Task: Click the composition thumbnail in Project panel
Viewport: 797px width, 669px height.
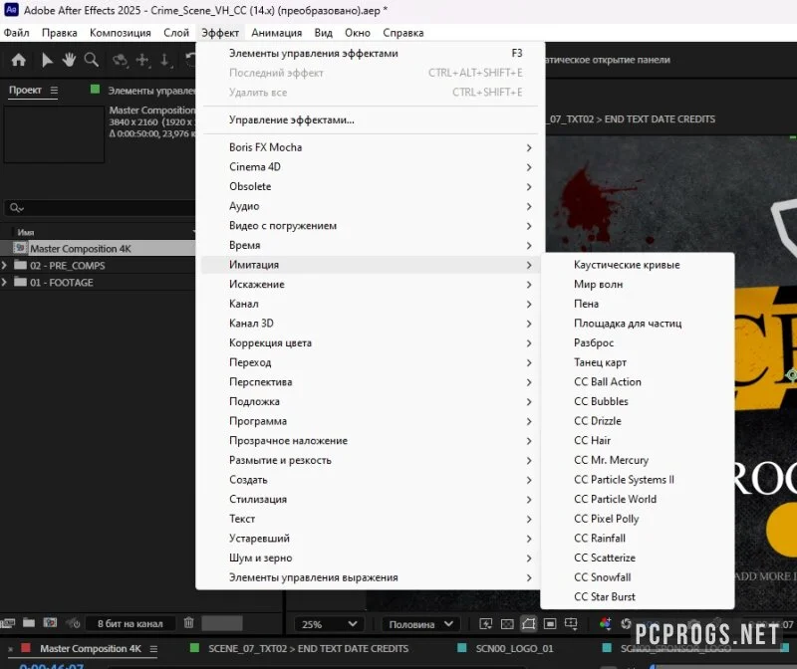Action: pyautogui.click(x=54, y=134)
